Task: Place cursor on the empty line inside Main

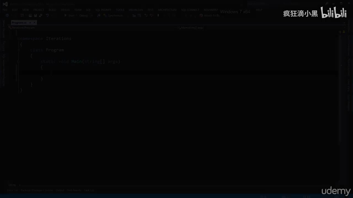Action: coord(179,73)
